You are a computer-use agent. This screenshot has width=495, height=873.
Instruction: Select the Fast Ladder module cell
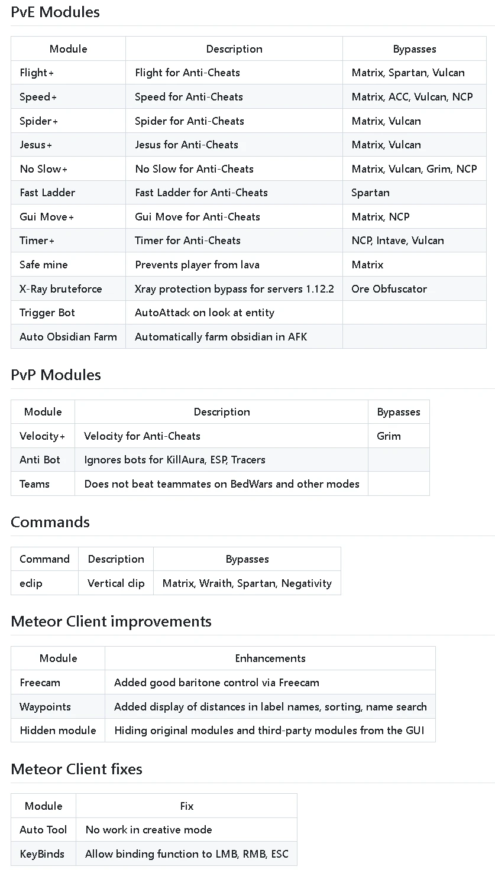47,193
